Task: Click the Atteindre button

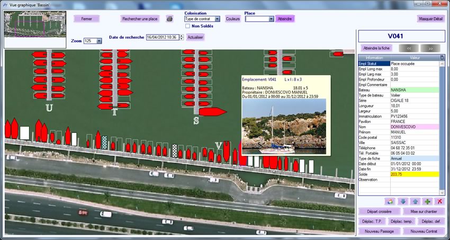Action: 285,19
